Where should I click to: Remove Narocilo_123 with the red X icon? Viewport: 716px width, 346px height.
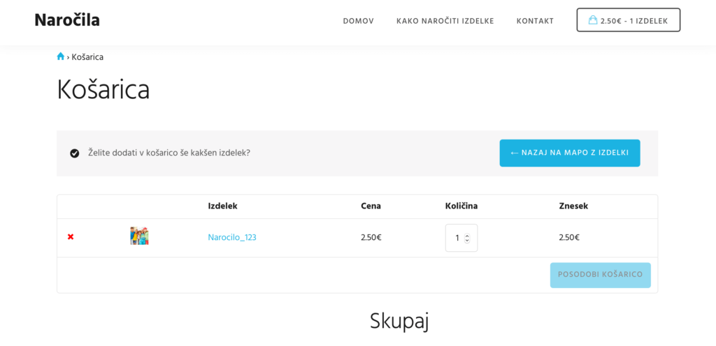(x=71, y=237)
